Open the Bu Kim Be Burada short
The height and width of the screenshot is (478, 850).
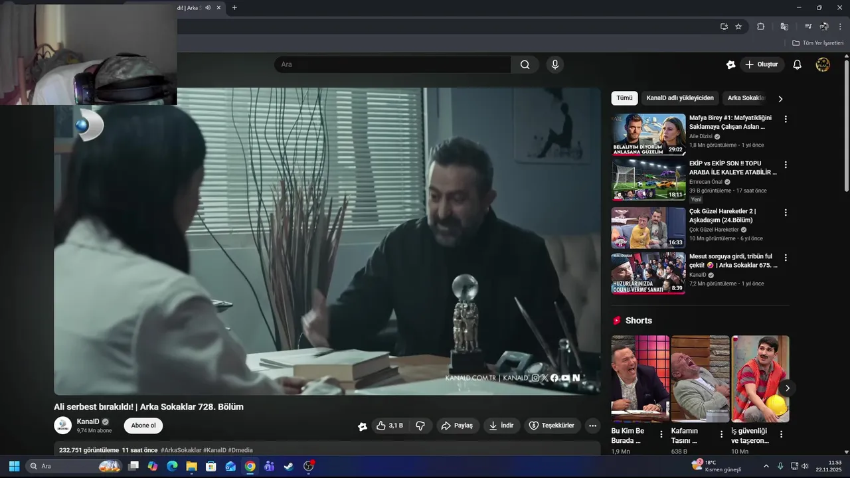click(640, 379)
